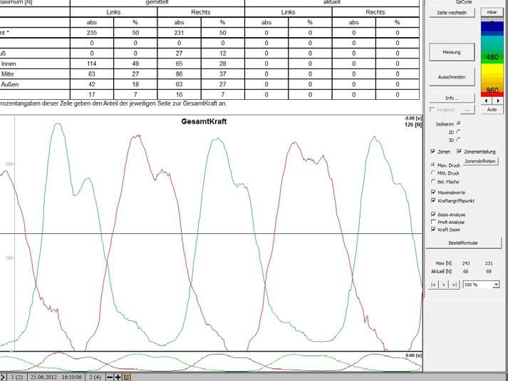Click the zoom out minus icon in status bar
508x381 pixels.
[x=110, y=376]
